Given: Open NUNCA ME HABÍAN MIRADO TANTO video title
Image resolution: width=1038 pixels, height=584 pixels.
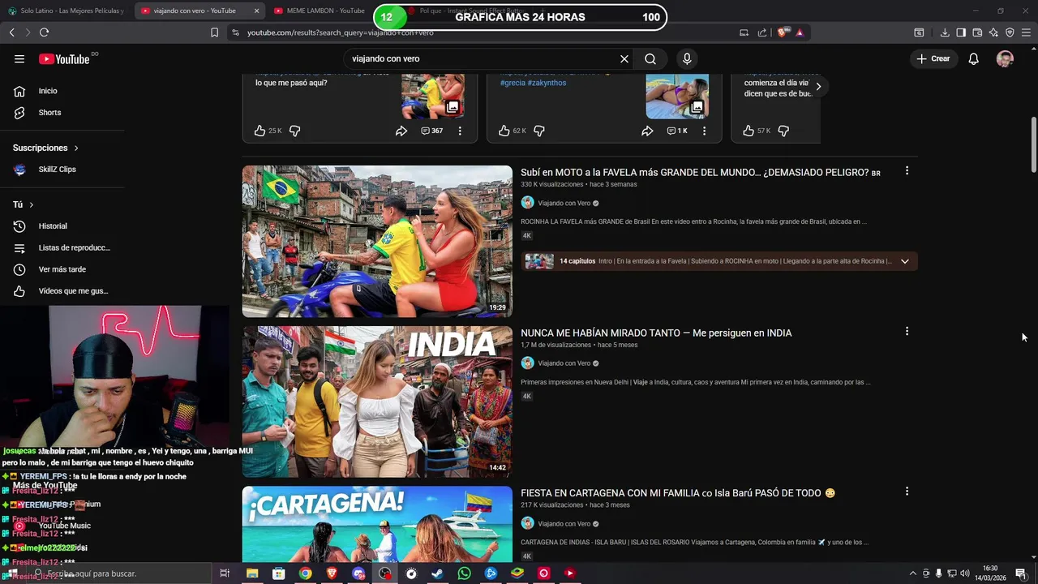Looking at the screenshot, I should [656, 333].
